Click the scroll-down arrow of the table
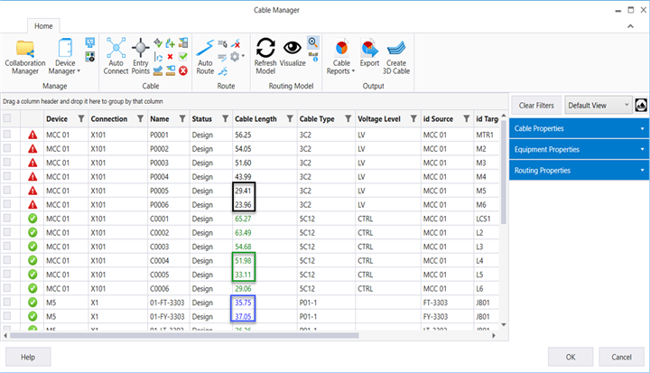Image resolution: width=650 pixels, height=373 pixels. [x=504, y=325]
